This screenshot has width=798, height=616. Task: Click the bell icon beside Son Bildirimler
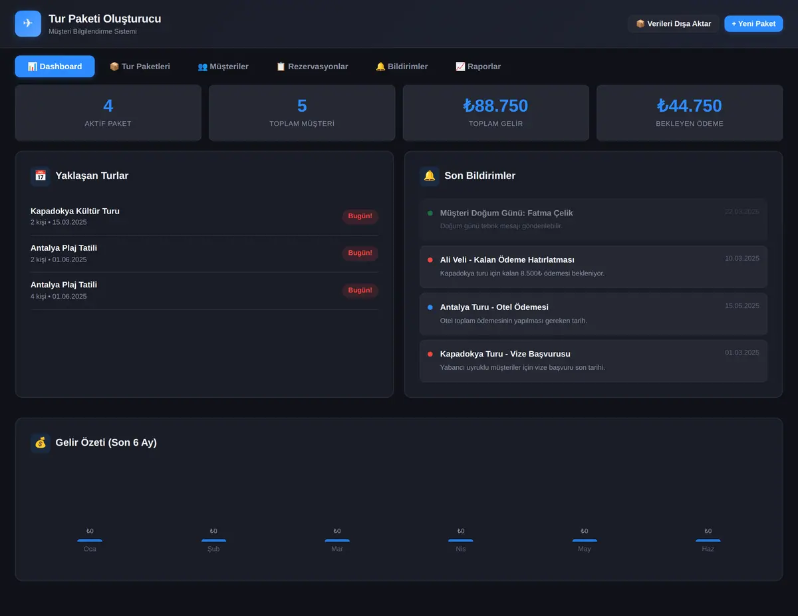(430, 176)
